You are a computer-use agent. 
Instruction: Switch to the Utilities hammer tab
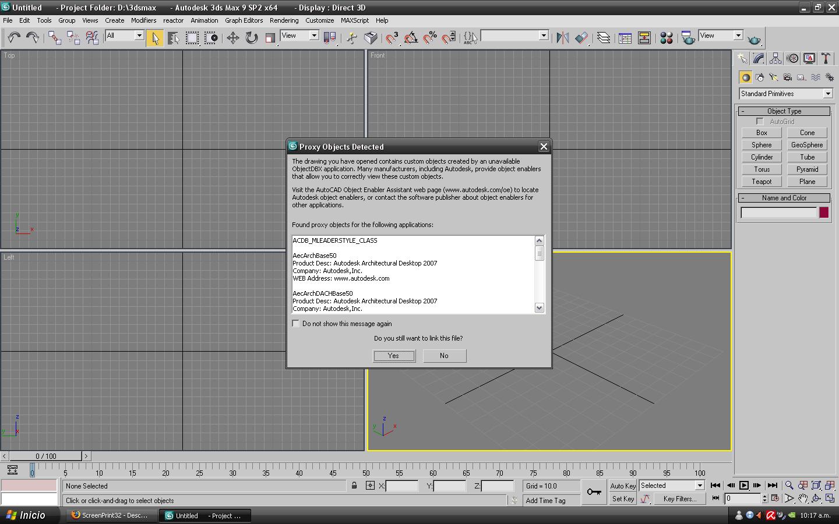tap(826, 58)
